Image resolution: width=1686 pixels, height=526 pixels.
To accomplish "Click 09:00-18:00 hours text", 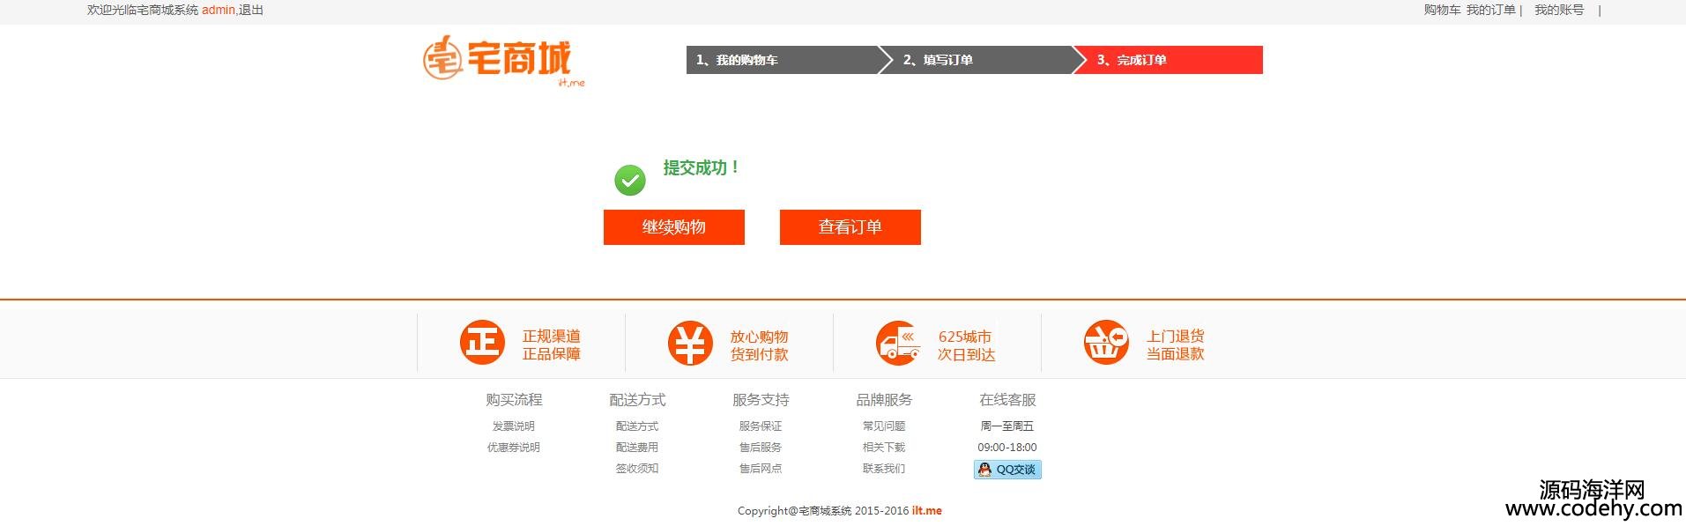I will pyautogui.click(x=1007, y=448).
